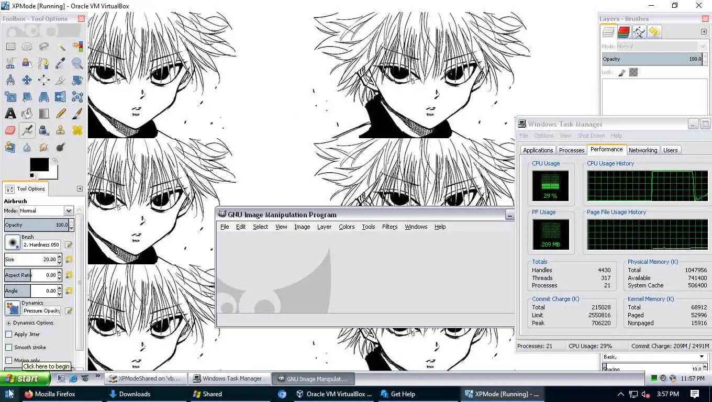The height and width of the screenshot is (402, 712).
Task: Select the Foreground Select tool
Action: [27, 63]
